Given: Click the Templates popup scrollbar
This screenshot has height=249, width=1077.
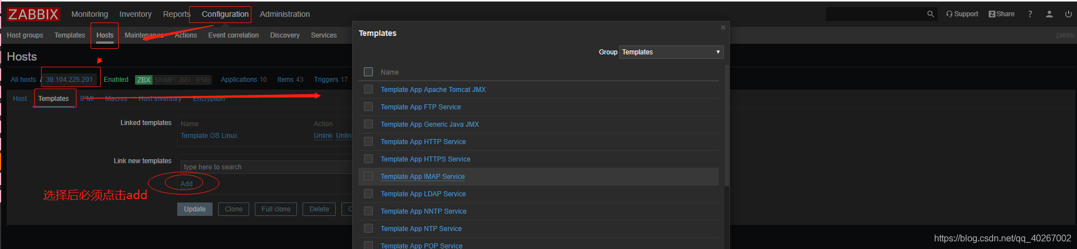Looking at the screenshot, I should coord(727,125).
